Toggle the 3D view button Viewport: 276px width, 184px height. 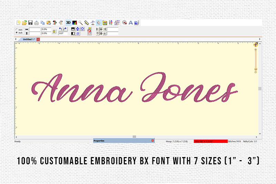tap(68, 23)
